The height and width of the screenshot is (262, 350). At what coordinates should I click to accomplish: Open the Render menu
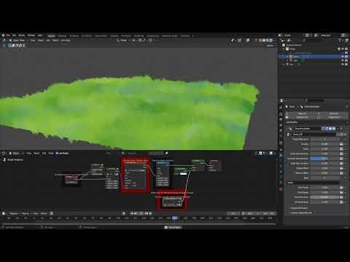[x=22, y=36]
